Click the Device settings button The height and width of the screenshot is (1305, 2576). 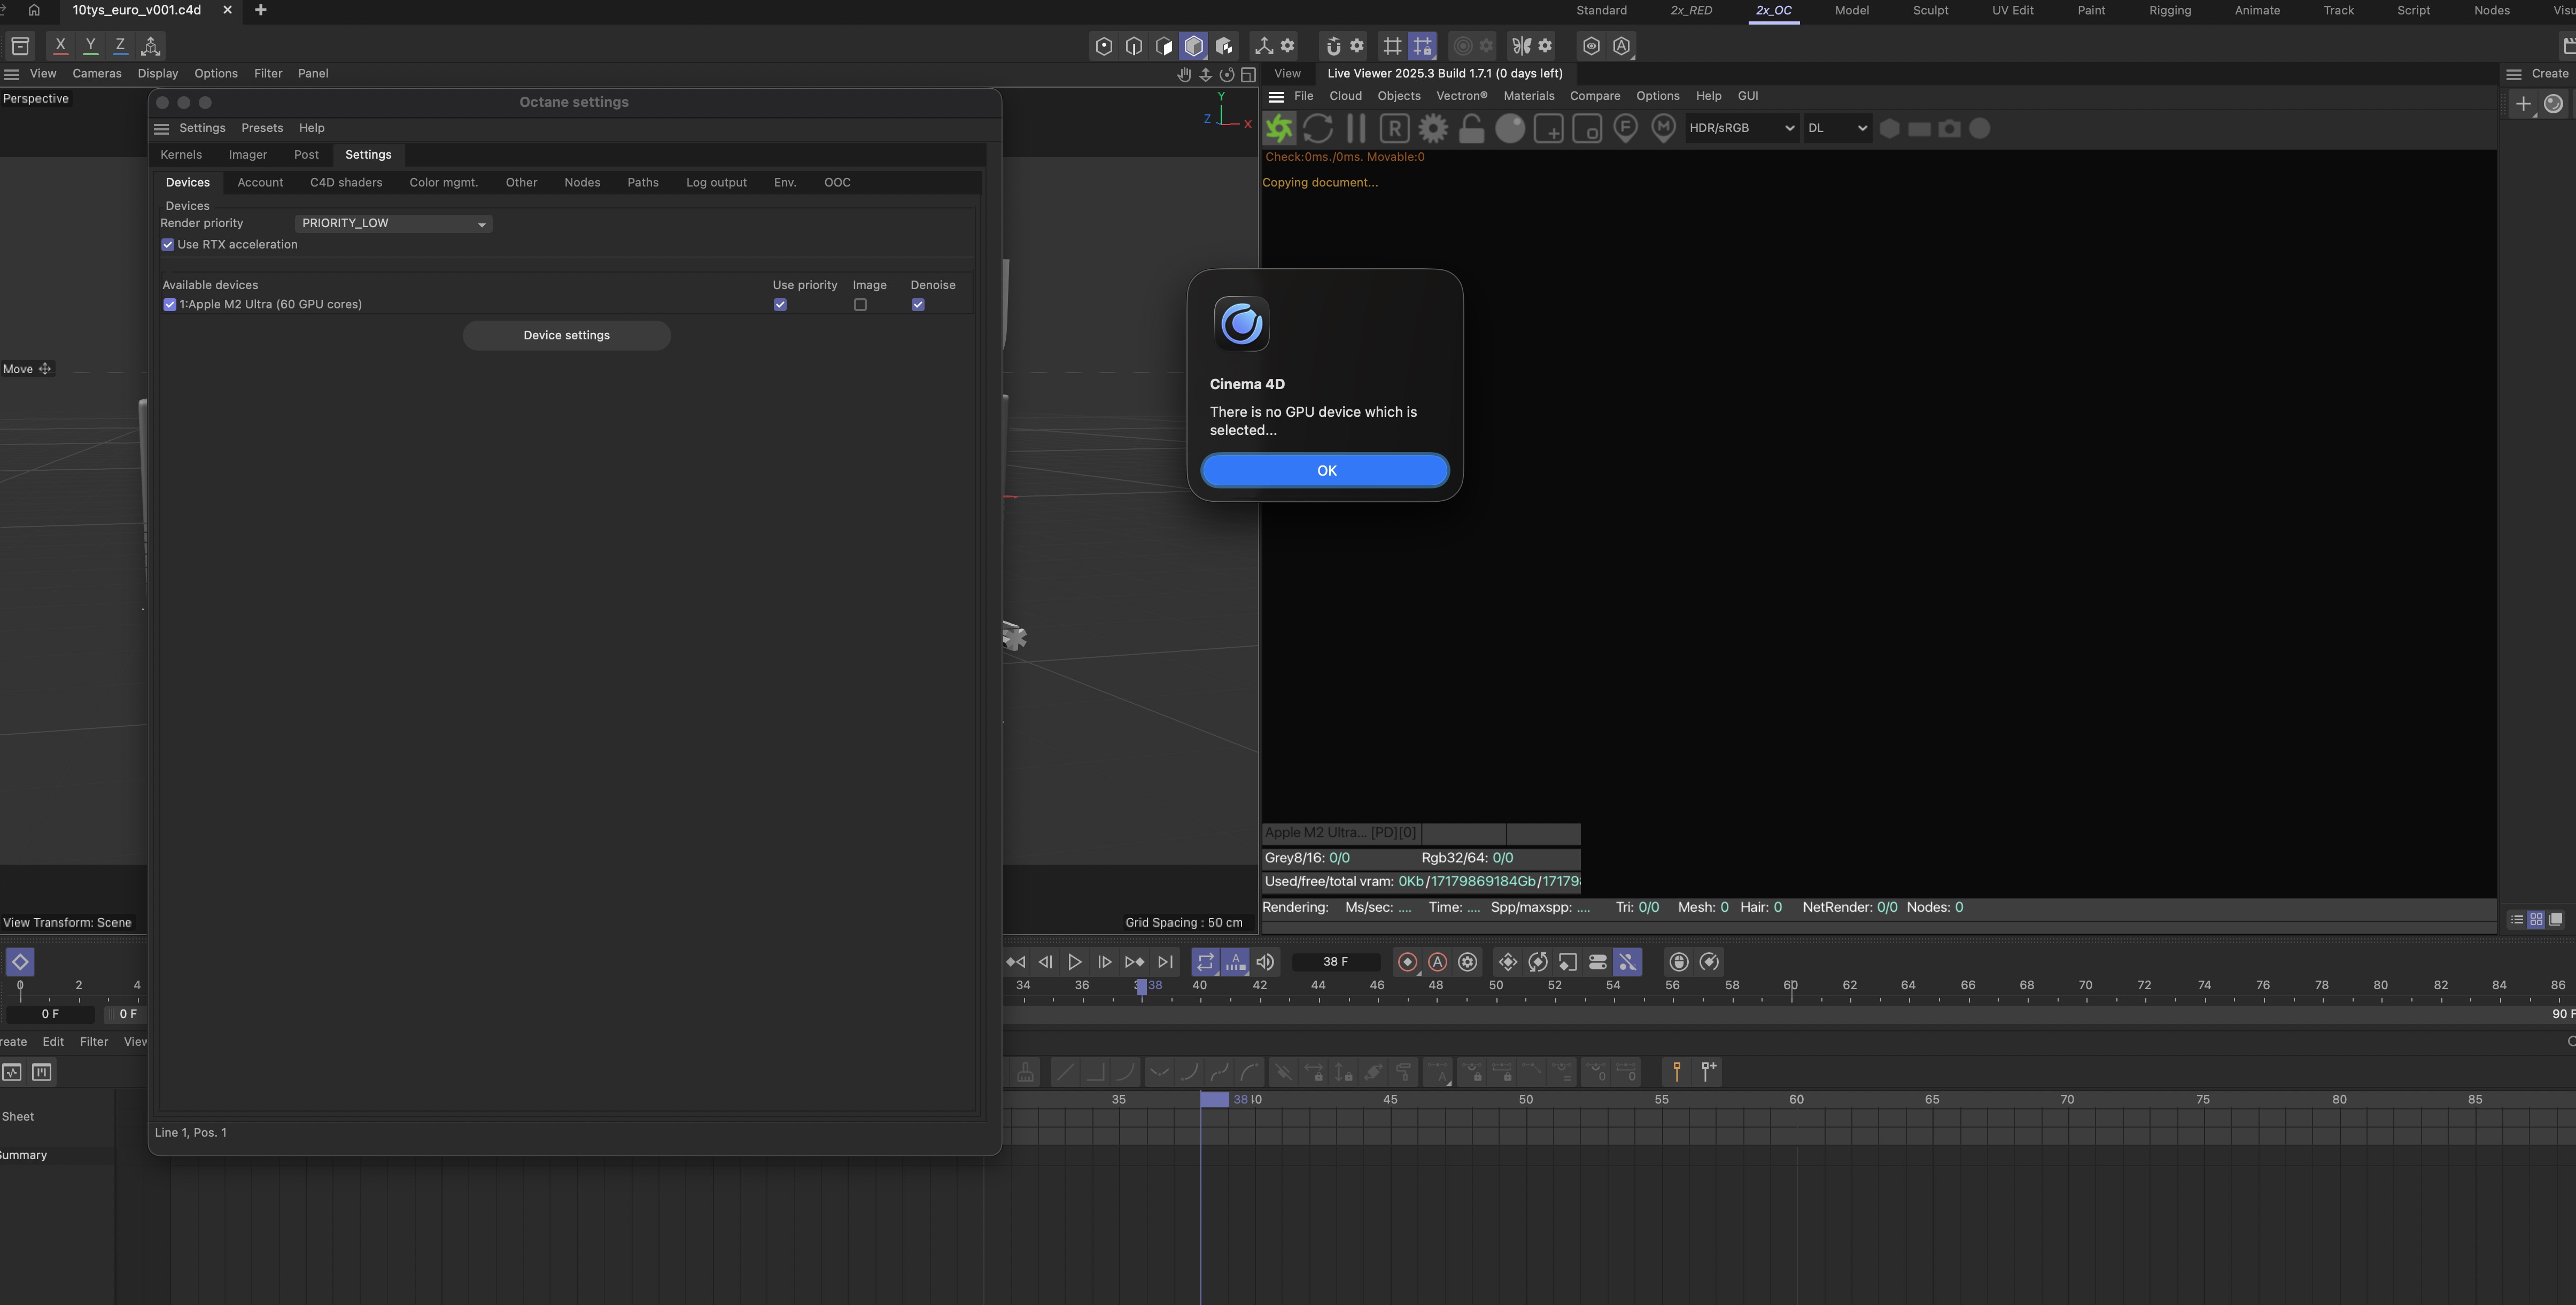(x=566, y=336)
